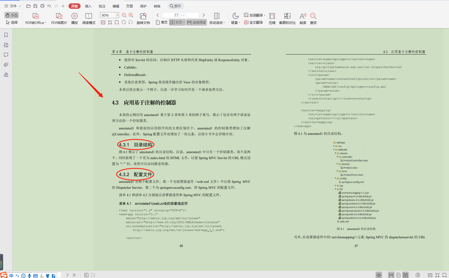Jump to last page in status bar
Screen dimensions: 449x278
point(74,275)
